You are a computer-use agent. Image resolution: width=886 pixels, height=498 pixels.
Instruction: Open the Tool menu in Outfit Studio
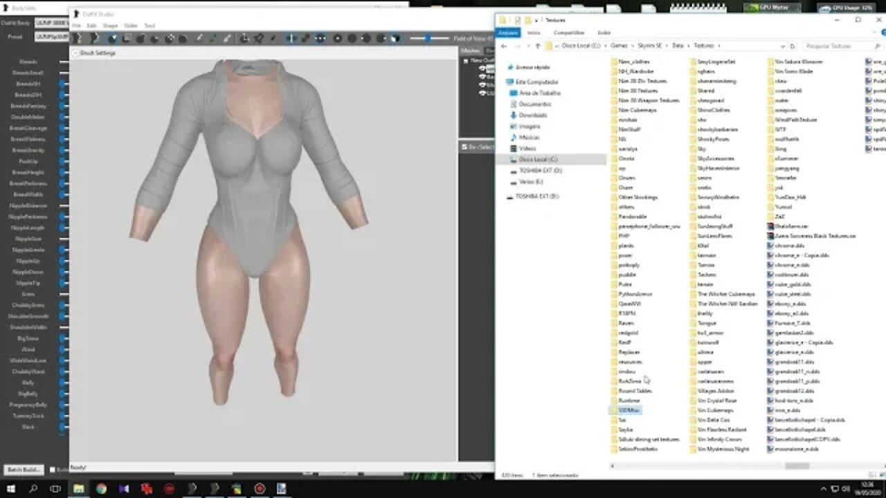click(149, 26)
